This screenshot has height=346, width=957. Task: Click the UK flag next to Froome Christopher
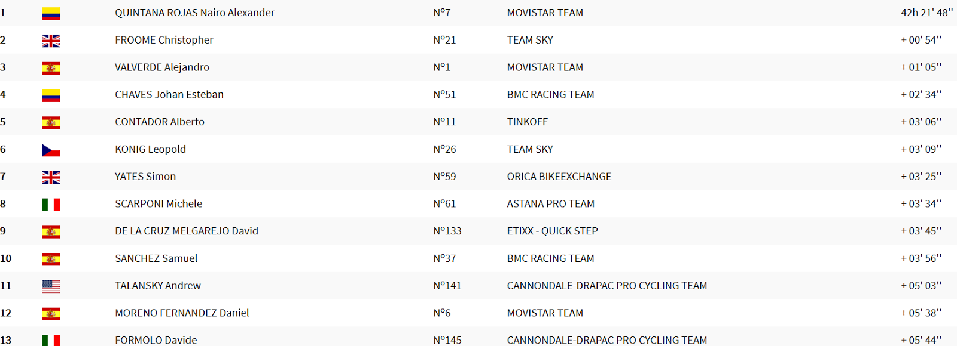tap(51, 41)
